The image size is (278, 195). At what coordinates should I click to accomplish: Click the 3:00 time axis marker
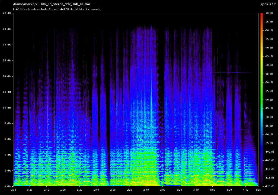pyautogui.click(x=162, y=190)
